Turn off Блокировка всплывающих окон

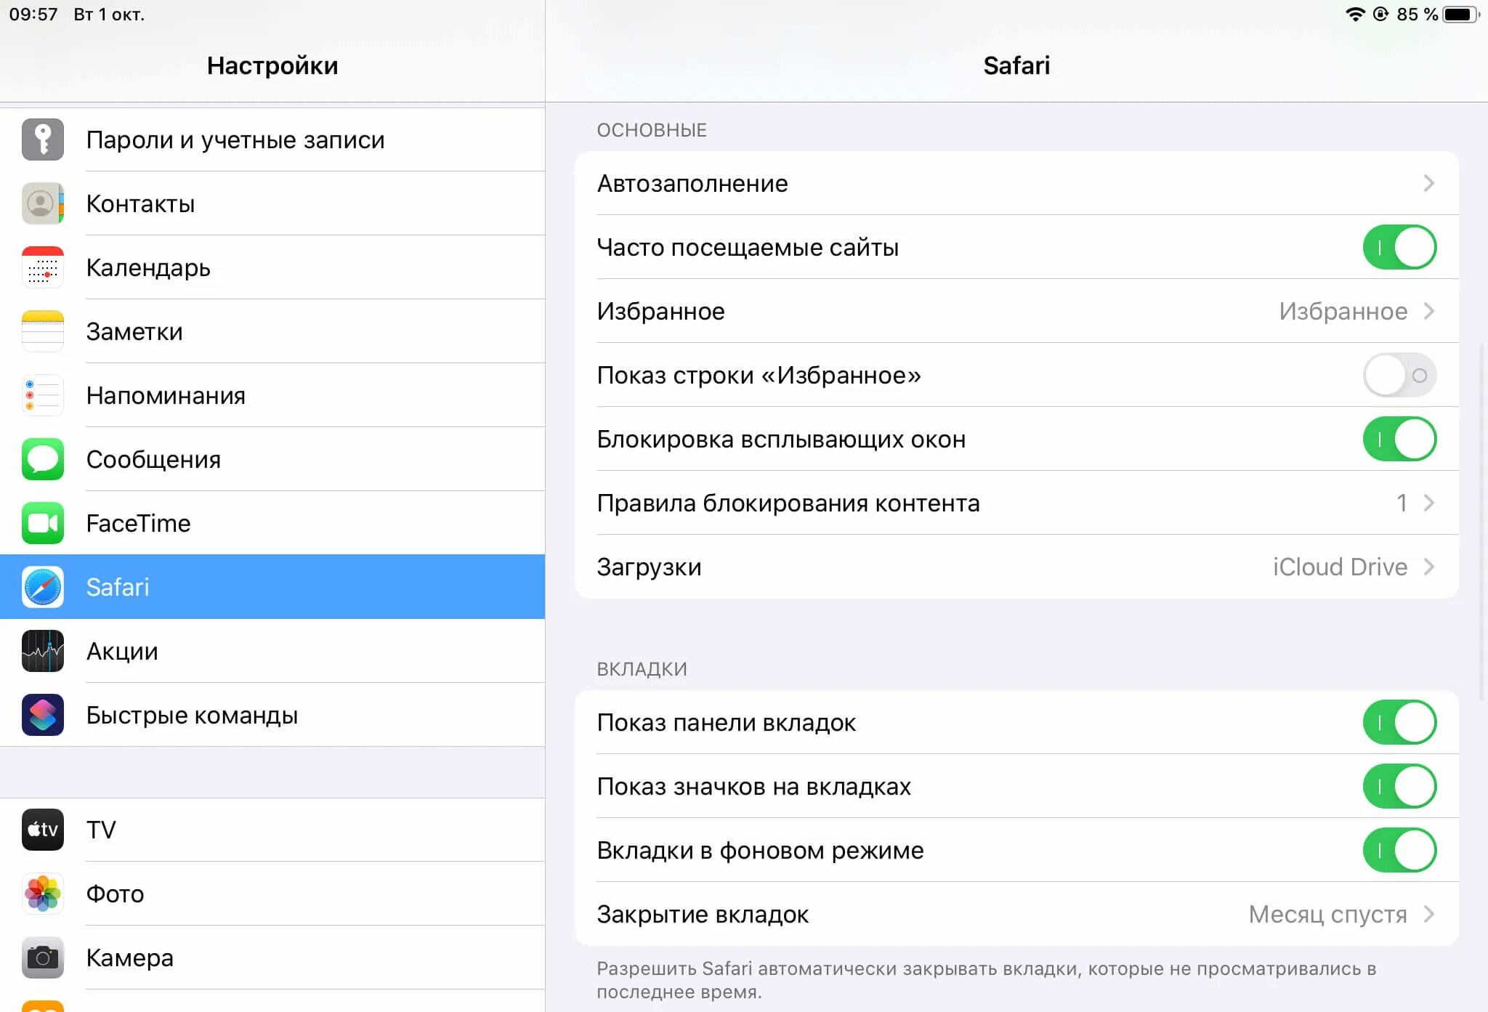1399,439
